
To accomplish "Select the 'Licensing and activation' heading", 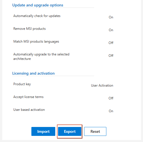I will [33, 73].
